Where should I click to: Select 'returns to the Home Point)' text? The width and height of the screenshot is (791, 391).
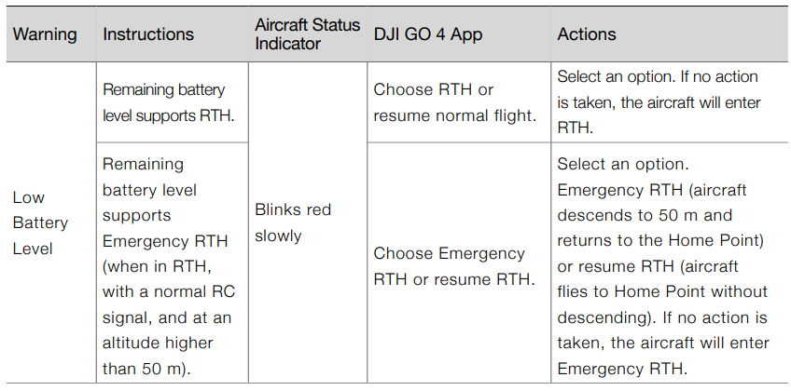pos(660,241)
